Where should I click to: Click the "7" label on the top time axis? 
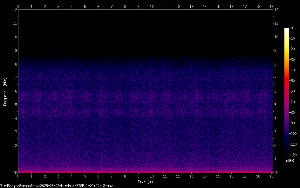tap(112, 7)
